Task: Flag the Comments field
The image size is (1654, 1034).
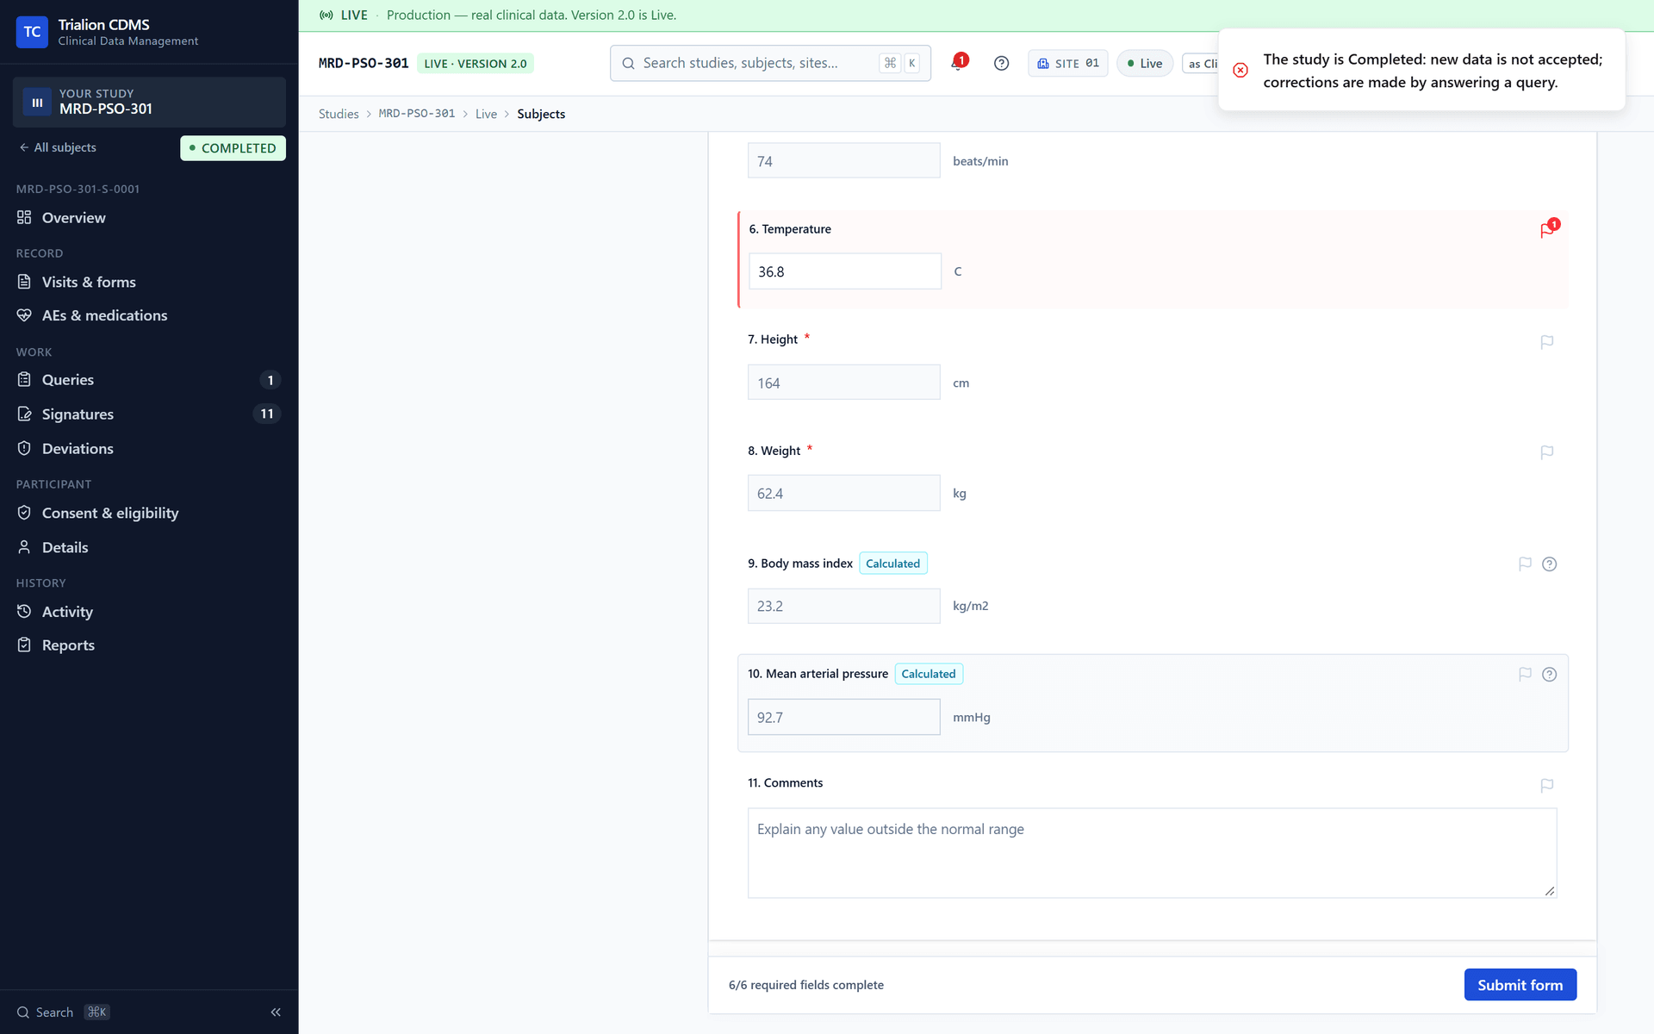Action: tap(1547, 785)
